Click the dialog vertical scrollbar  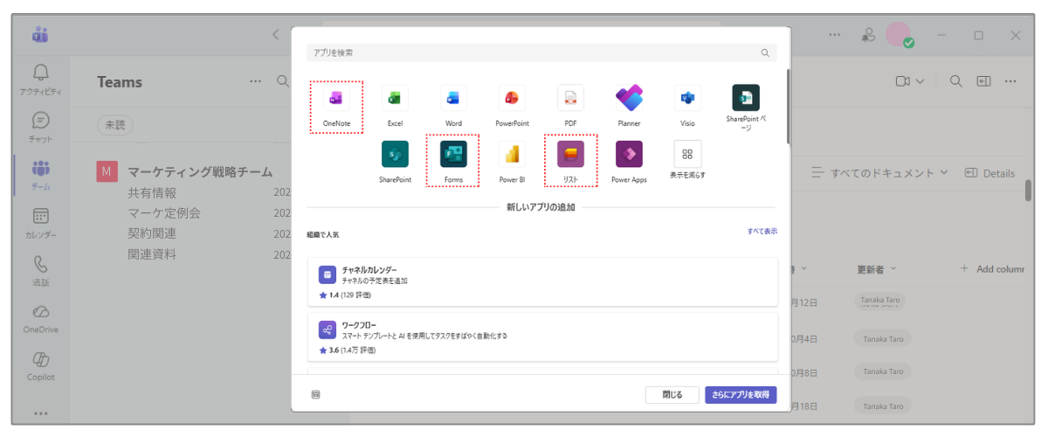(788, 105)
